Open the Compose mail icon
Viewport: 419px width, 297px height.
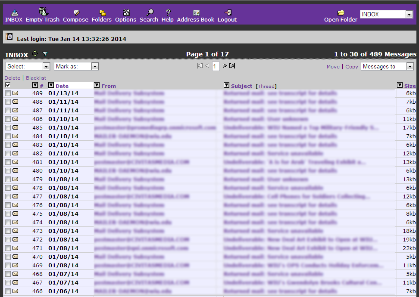pyautogui.click(x=76, y=13)
